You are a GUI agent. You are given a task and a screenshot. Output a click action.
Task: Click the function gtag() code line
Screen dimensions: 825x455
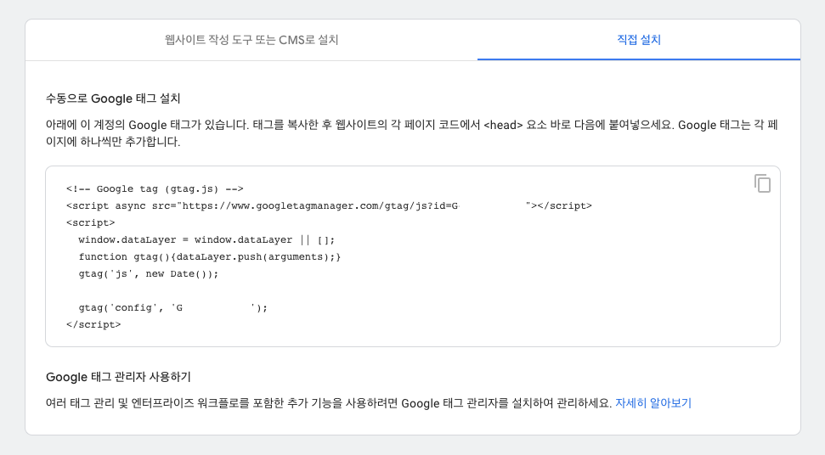click(x=209, y=257)
